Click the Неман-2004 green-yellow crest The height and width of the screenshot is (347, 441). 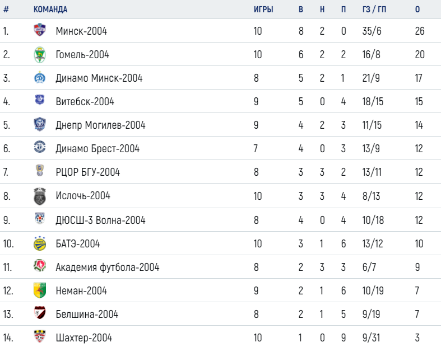tap(40, 290)
